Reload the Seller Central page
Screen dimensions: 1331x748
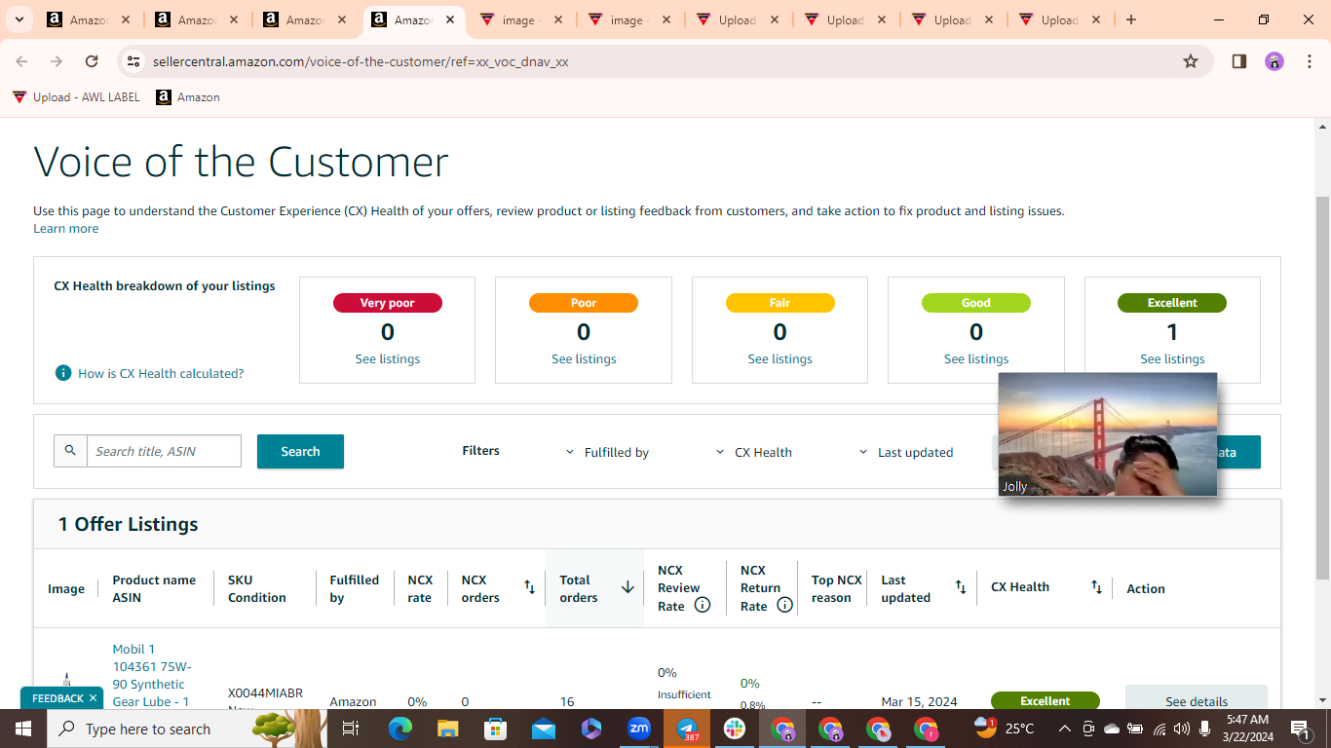[92, 61]
